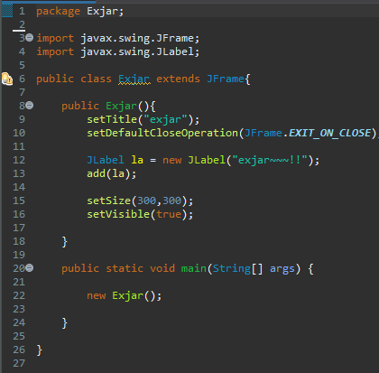The height and width of the screenshot is (373, 379).
Task: Click the first 300 argument on line 15
Action: click(146, 200)
